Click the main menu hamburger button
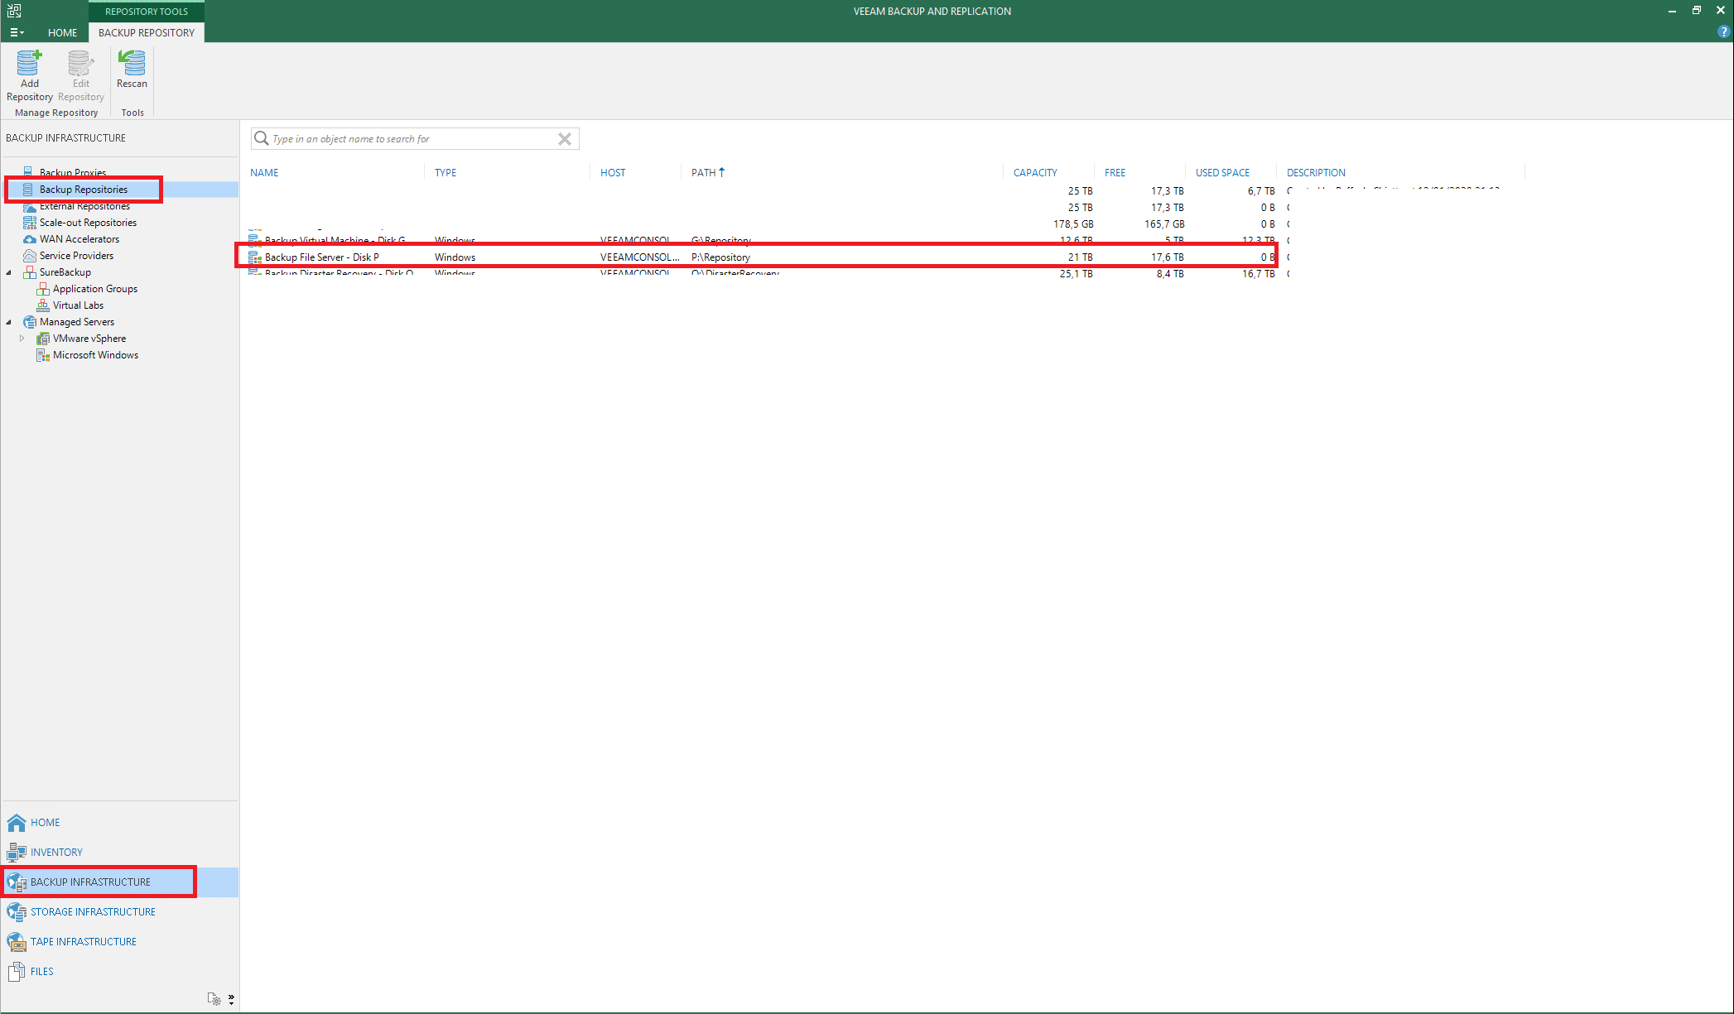This screenshot has width=1734, height=1014. click(17, 32)
